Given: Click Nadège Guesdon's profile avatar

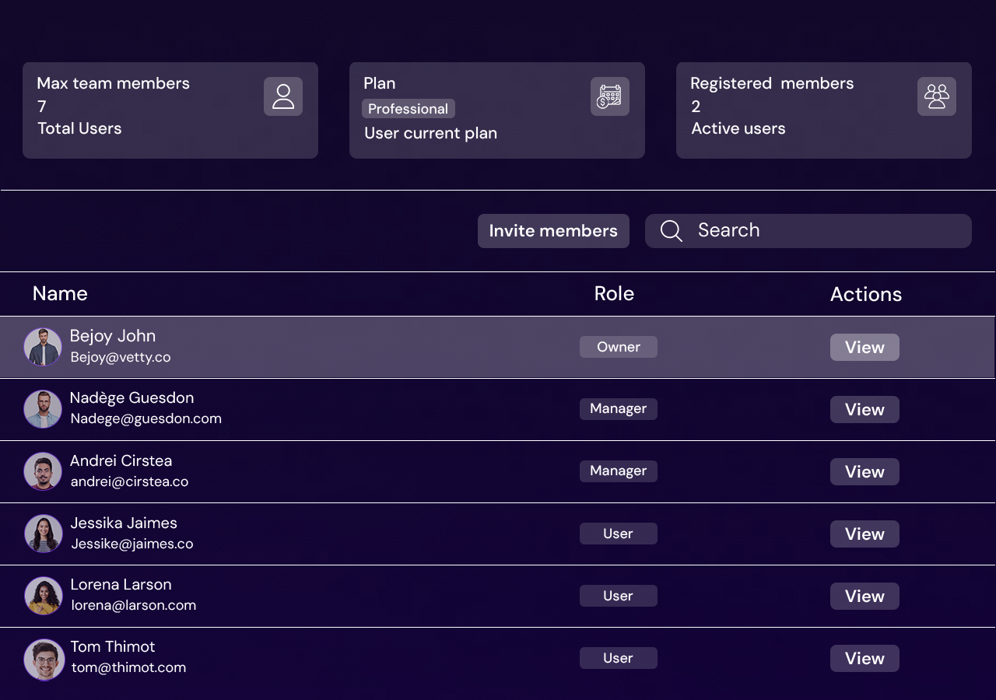Looking at the screenshot, I should (x=43, y=409).
